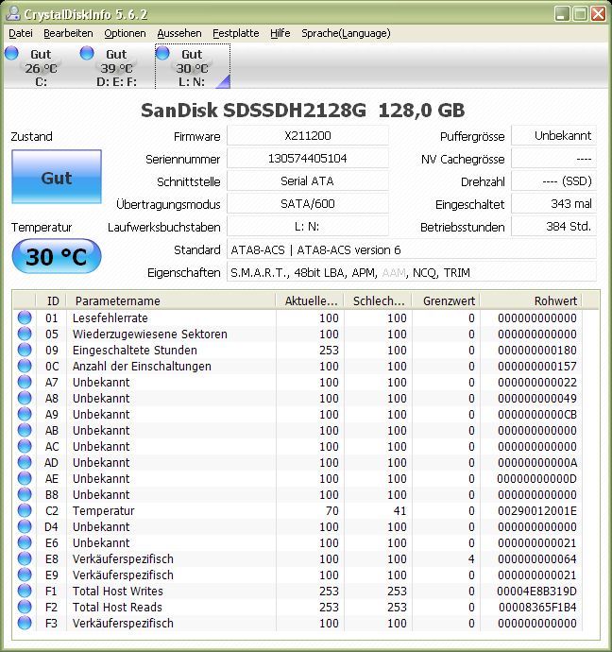Viewport: 612px width, 652px height.
Task: Click the Puffergrösse field Unbekannt
Action: pos(553,135)
